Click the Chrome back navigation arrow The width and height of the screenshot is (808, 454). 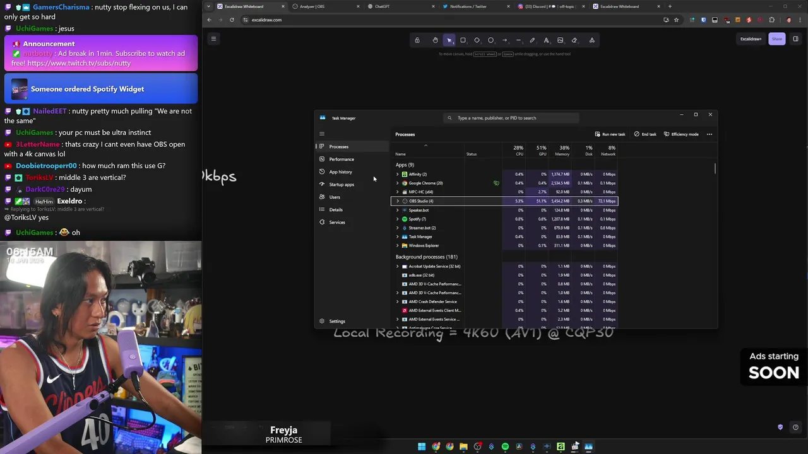coord(209,20)
